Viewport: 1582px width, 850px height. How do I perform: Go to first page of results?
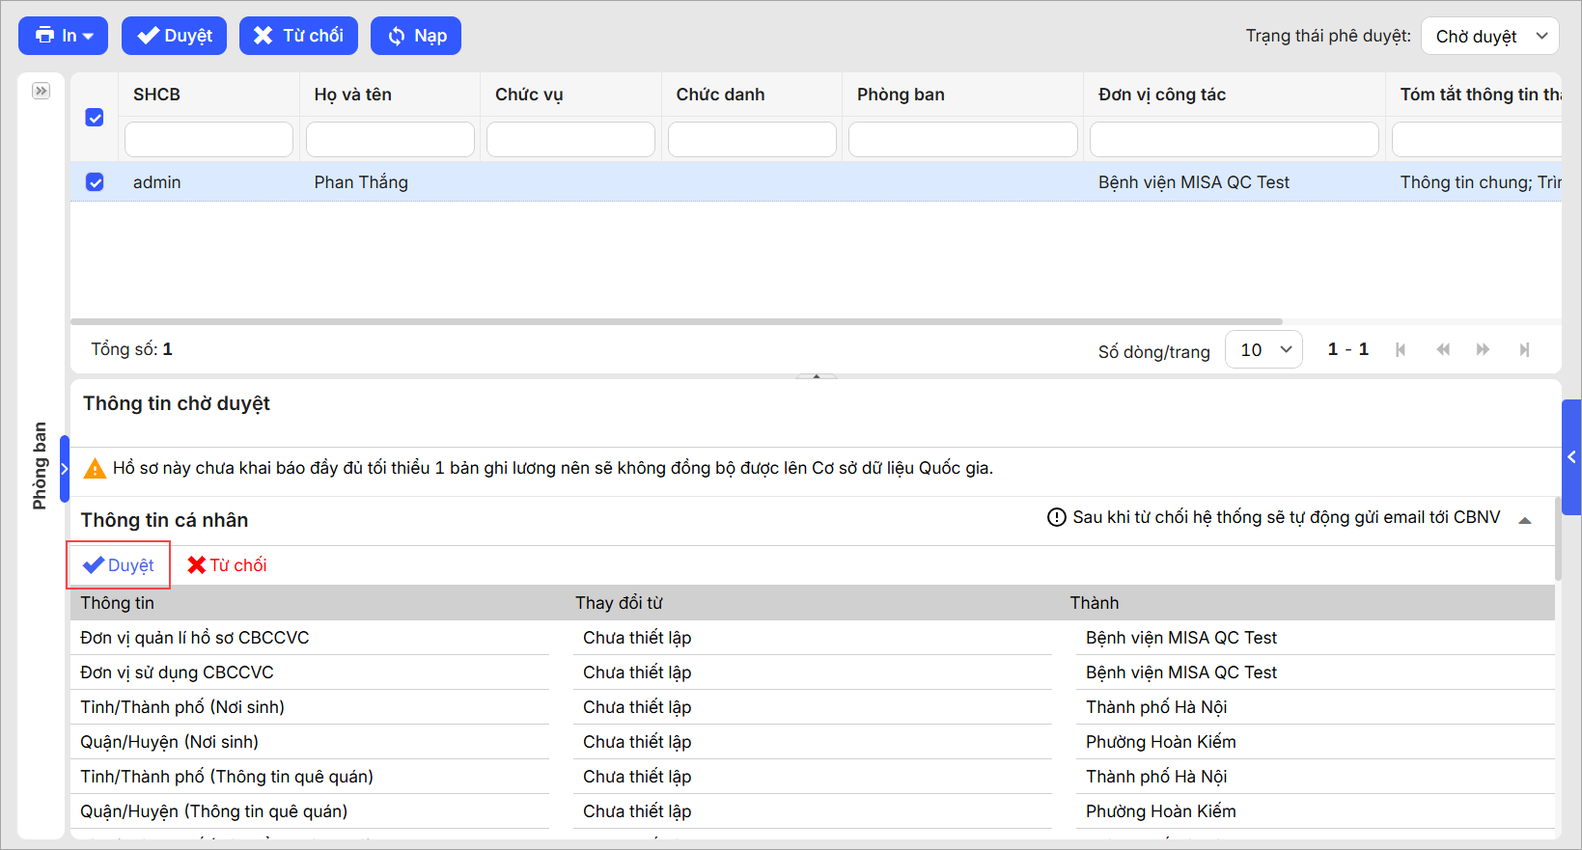(1401, 349)
